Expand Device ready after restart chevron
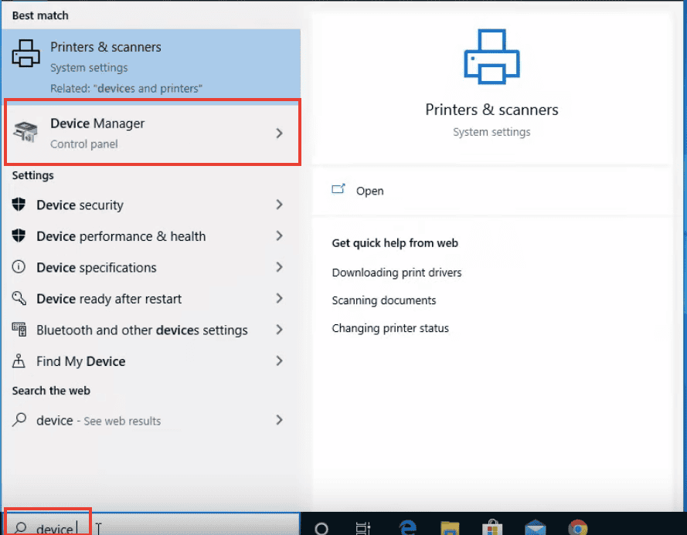Screen dimensions: 687x535 [279, 299]
